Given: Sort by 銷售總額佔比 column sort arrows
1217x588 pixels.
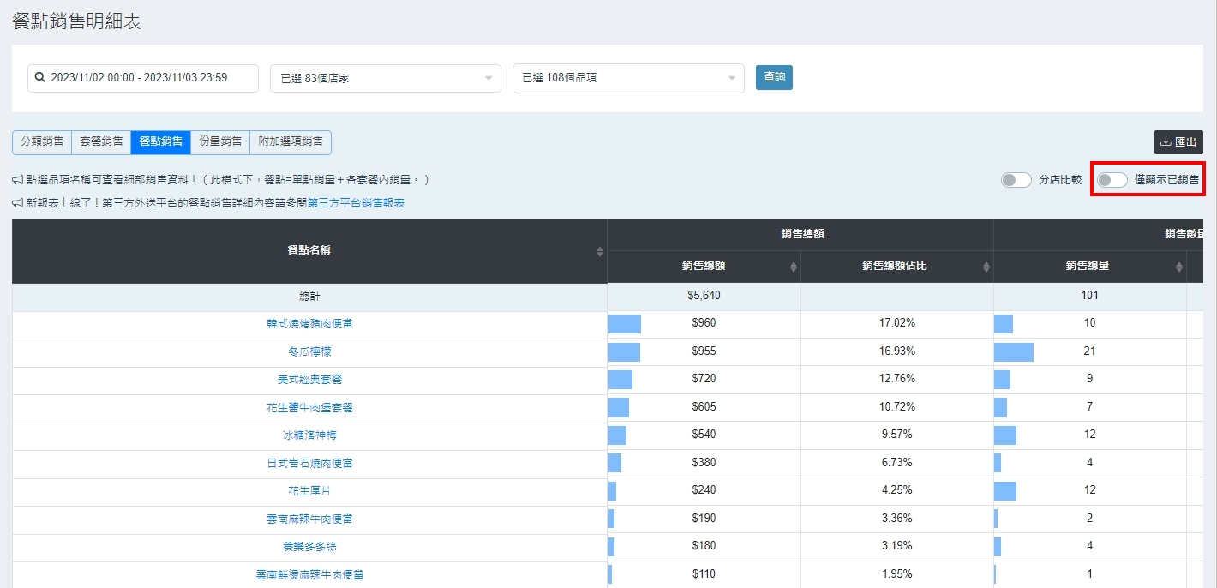Looking at the screenshot, I should tap(986, 267).
